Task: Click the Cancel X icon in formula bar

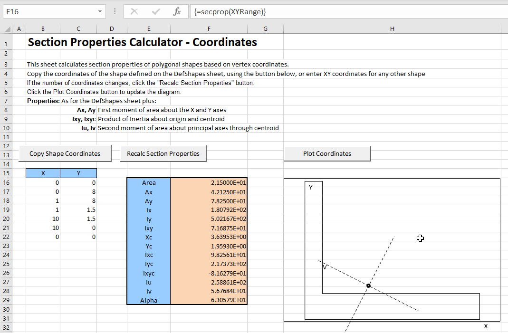Action: [x=134, y=11]
